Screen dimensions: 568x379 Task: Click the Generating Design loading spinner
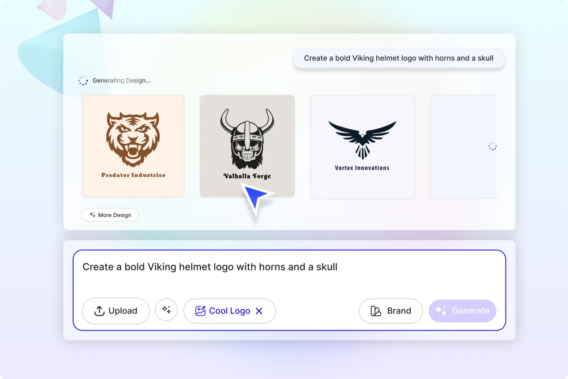pos(83,81)
